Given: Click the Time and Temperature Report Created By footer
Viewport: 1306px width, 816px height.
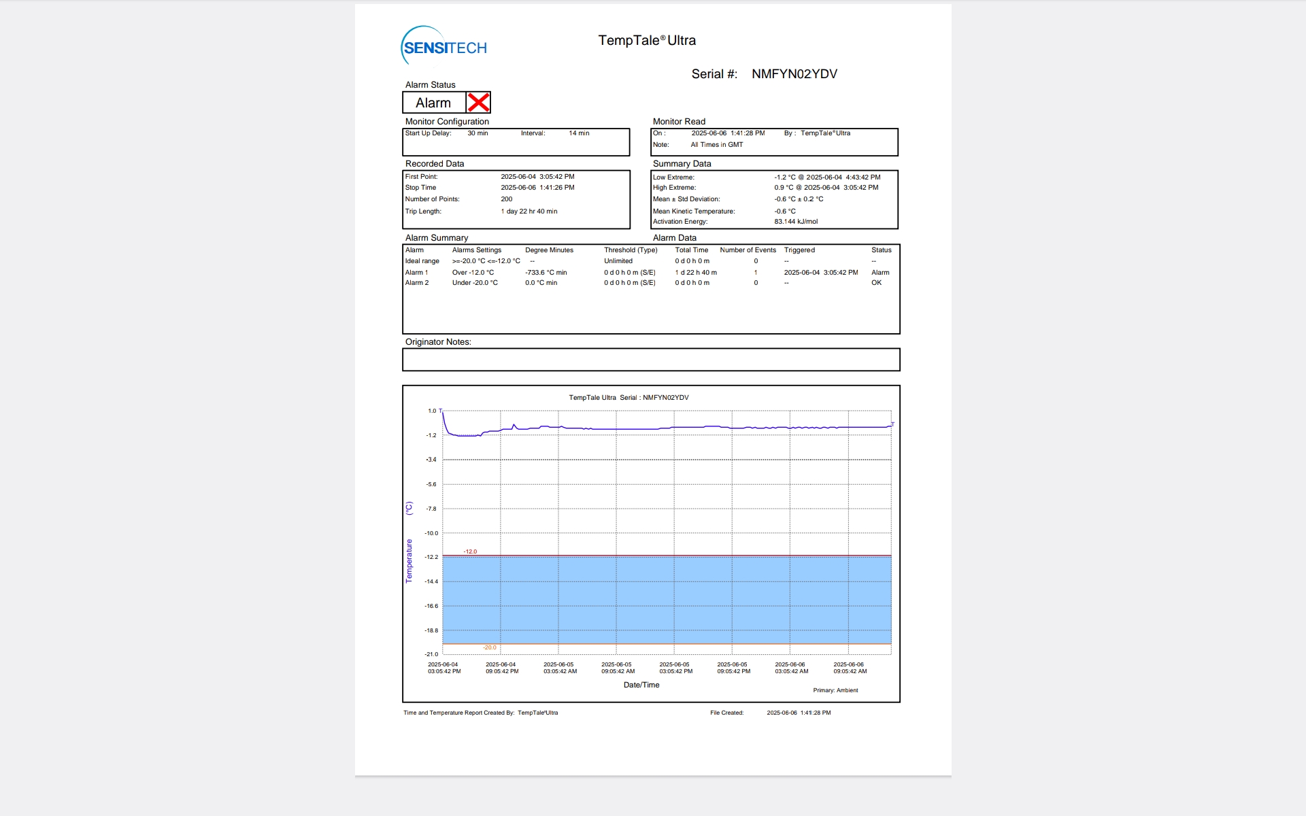Looking at the screenshot, I should 481,713.
